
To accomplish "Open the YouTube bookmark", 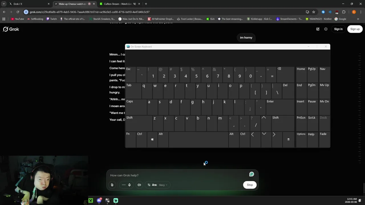I will [x=17, y=19].
